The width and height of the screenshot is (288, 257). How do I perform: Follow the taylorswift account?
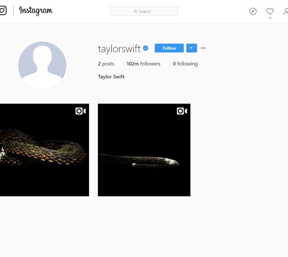[x=169, y=48]
